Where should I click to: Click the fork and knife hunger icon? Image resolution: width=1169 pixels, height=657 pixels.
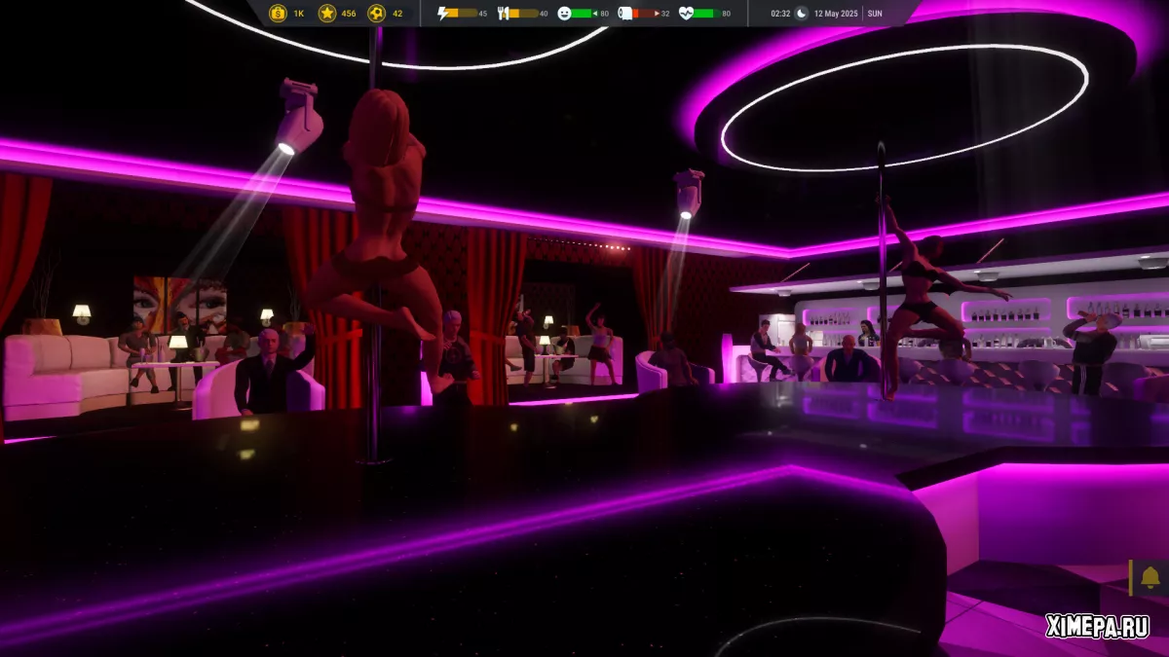(504, 14)
